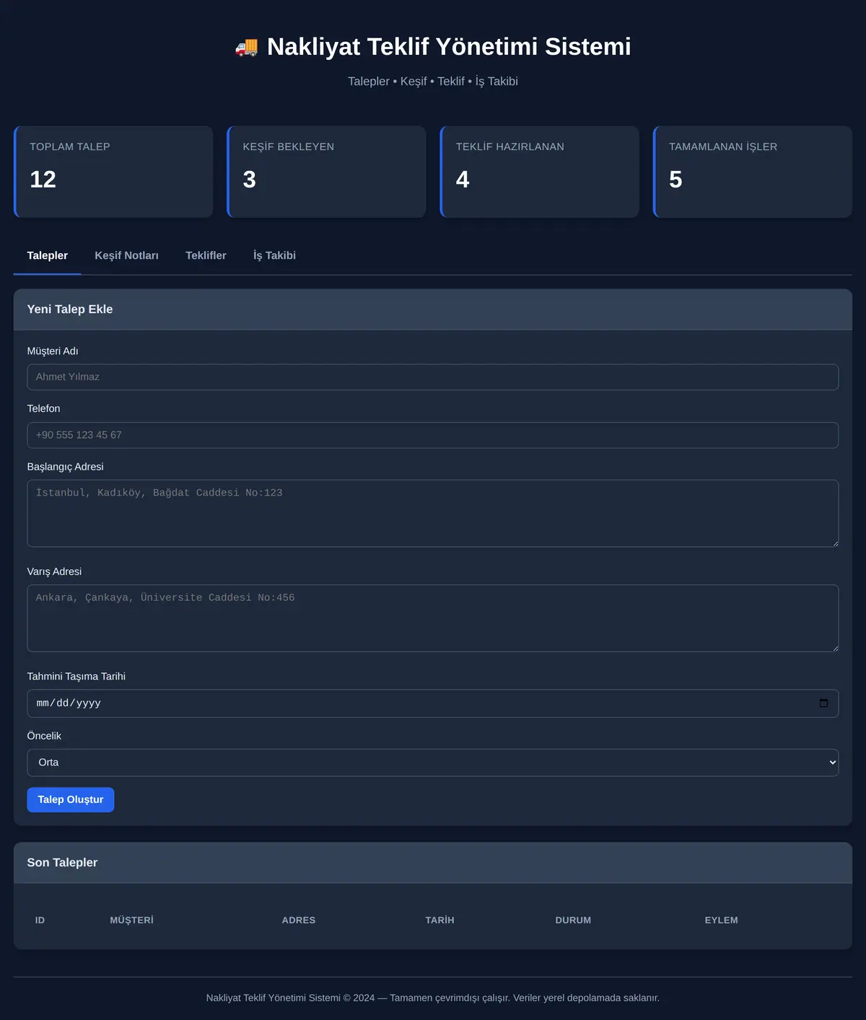866x1020 pixels.
Task: Click the Toplam Talep stat card
Action: [113, 172]
